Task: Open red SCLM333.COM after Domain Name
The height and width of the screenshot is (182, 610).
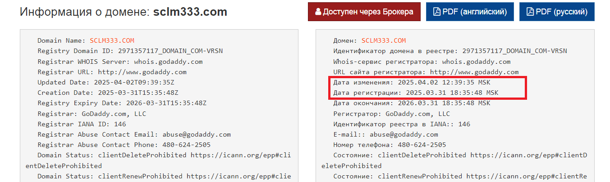Action: coord(112,40)
